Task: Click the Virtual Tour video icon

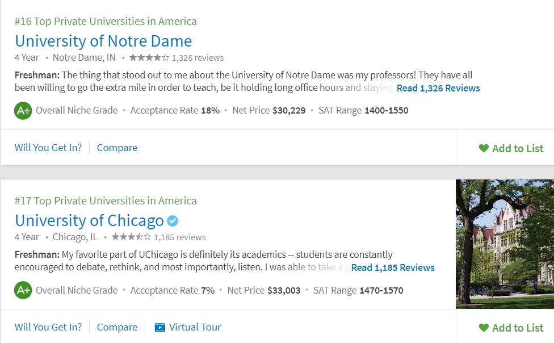Action: click(160, 328)
